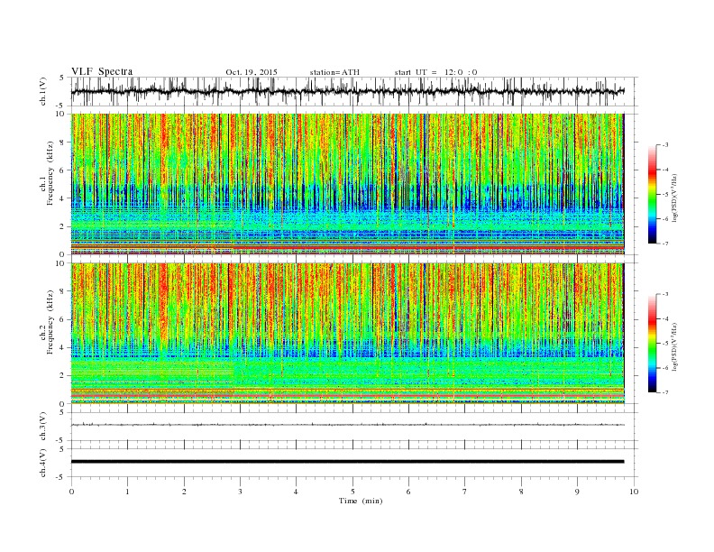Select the "start UT = 12:0 :0" label
Image resolution: width=714 pixels, height=552 pixels.
435,72
